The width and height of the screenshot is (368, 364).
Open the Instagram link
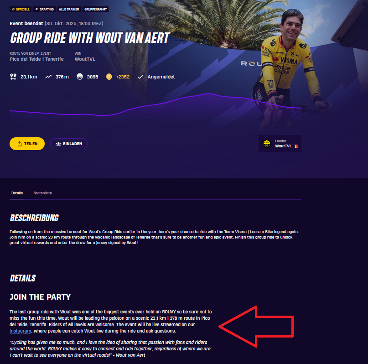tap(21, 331)
